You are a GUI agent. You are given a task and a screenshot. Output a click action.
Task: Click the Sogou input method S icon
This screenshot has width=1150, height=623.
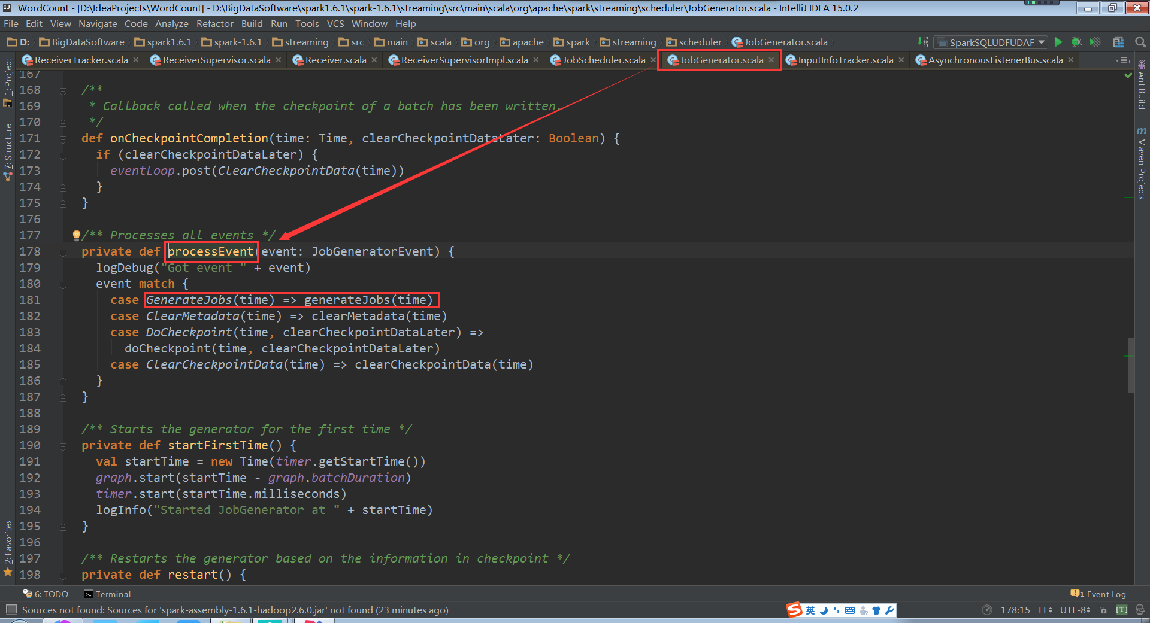coord(795,610)
